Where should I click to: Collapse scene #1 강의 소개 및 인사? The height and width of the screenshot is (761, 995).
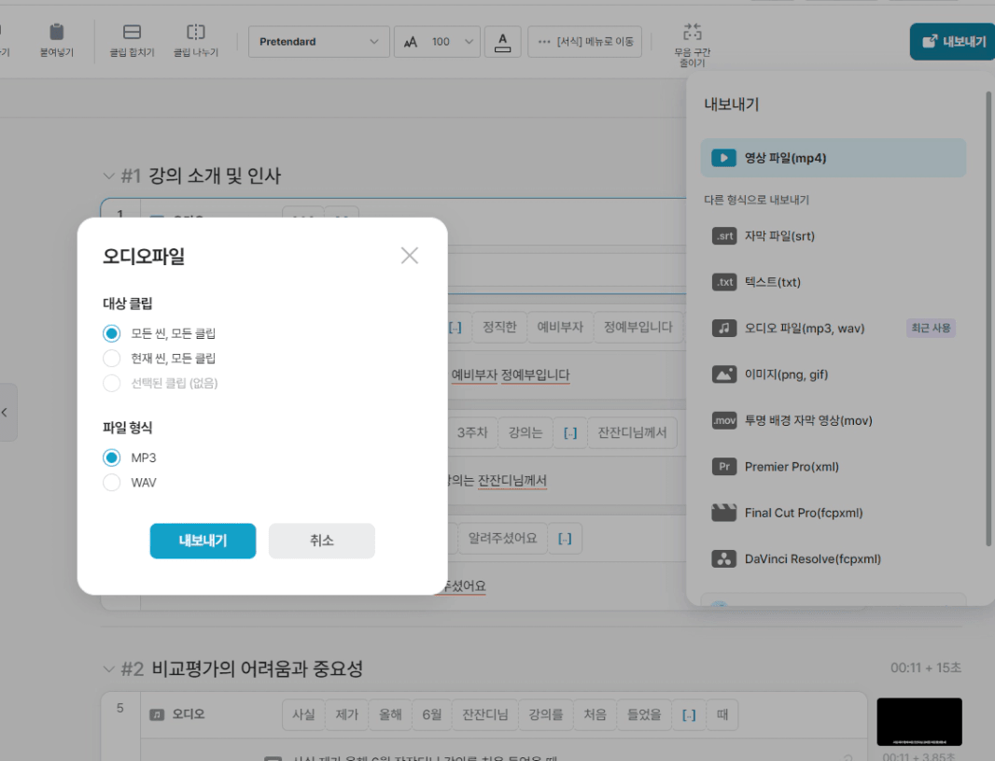tap(108, 176)
